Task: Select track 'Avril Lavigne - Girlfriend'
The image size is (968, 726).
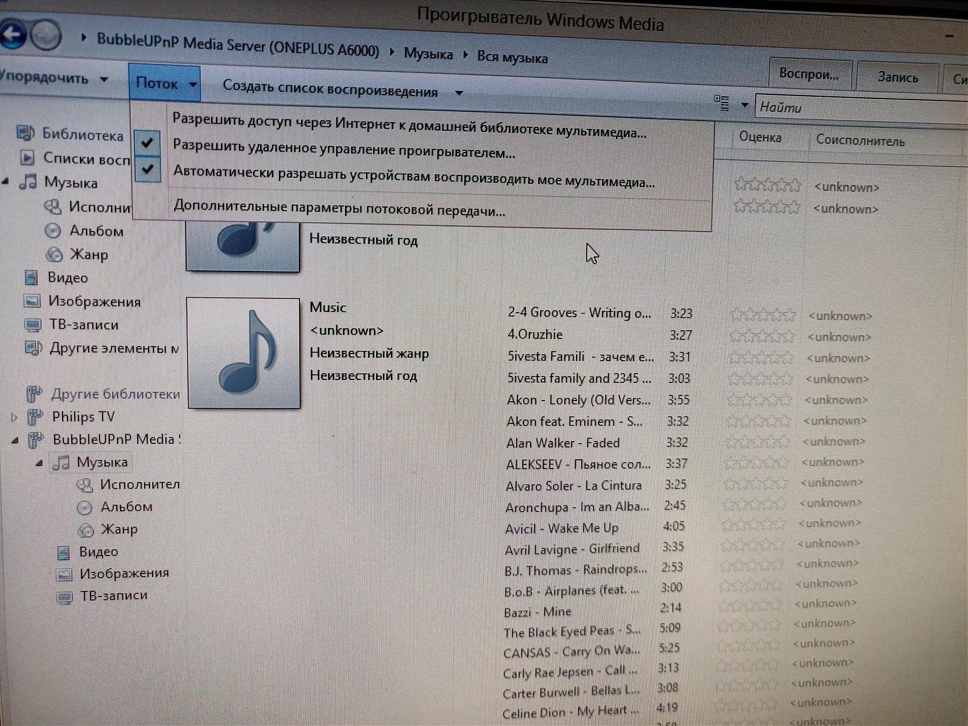Action: coord(572,549)
